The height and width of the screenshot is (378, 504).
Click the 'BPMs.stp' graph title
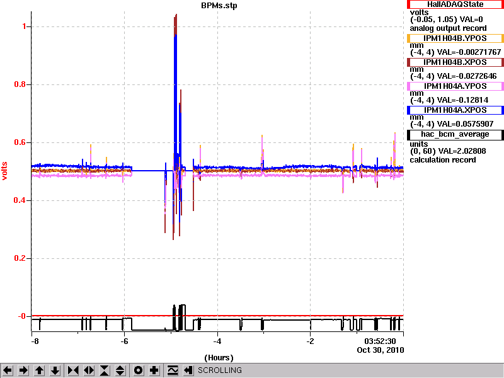click(219, 6)
